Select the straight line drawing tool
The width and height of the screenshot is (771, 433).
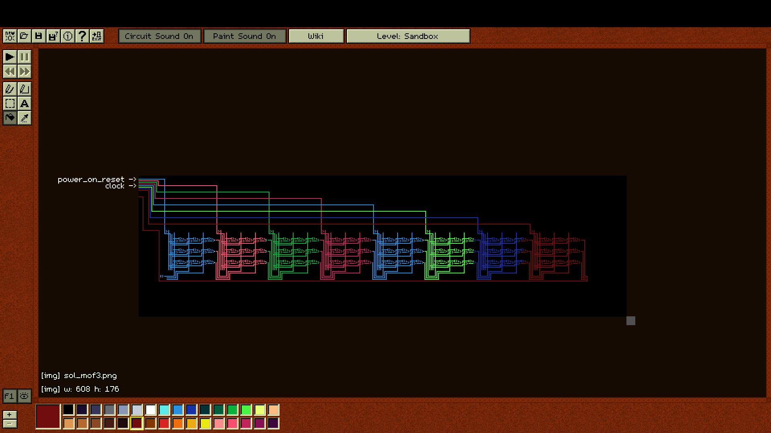(x=24, y=89)
